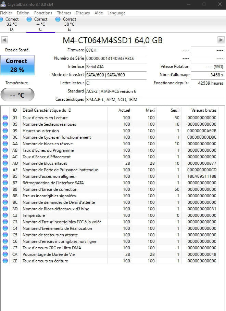Click the serial number field
This screenshot has height=311, width=226.
(116, 59)
